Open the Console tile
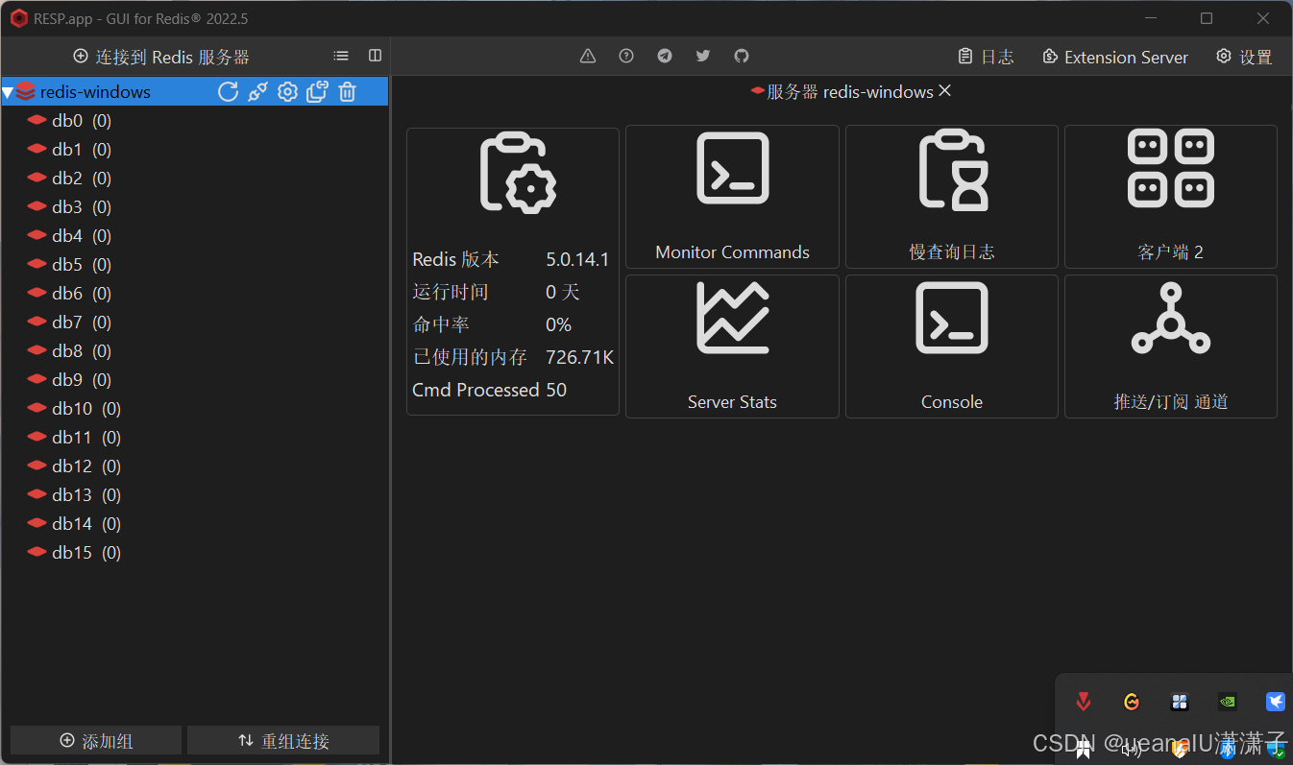Image resolution: width=1293 pixels, height=765 pixels. click(x=952, y=347)
